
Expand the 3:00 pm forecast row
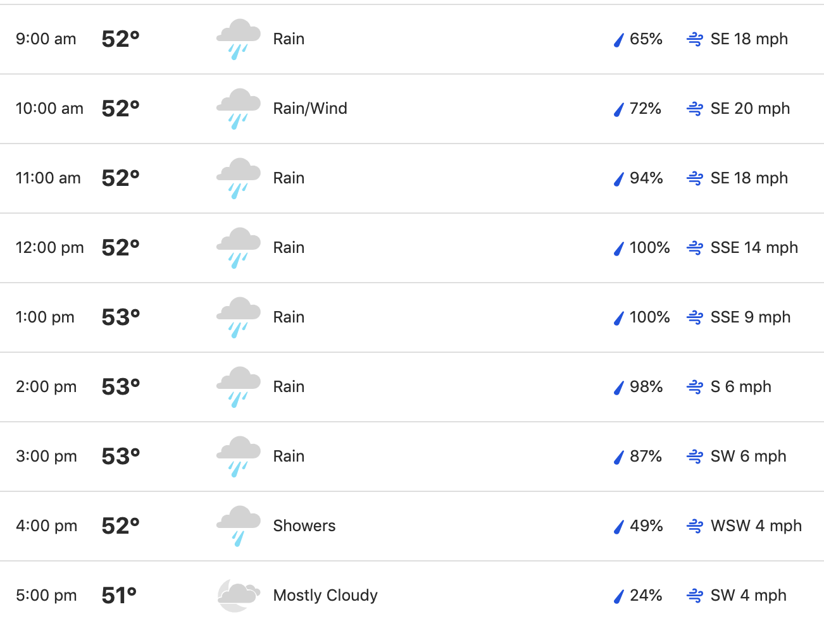[x=412, y=457]
